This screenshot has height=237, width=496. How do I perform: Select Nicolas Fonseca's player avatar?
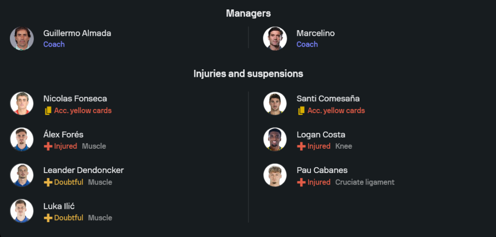pyautogui.click(x=22, y=104)
